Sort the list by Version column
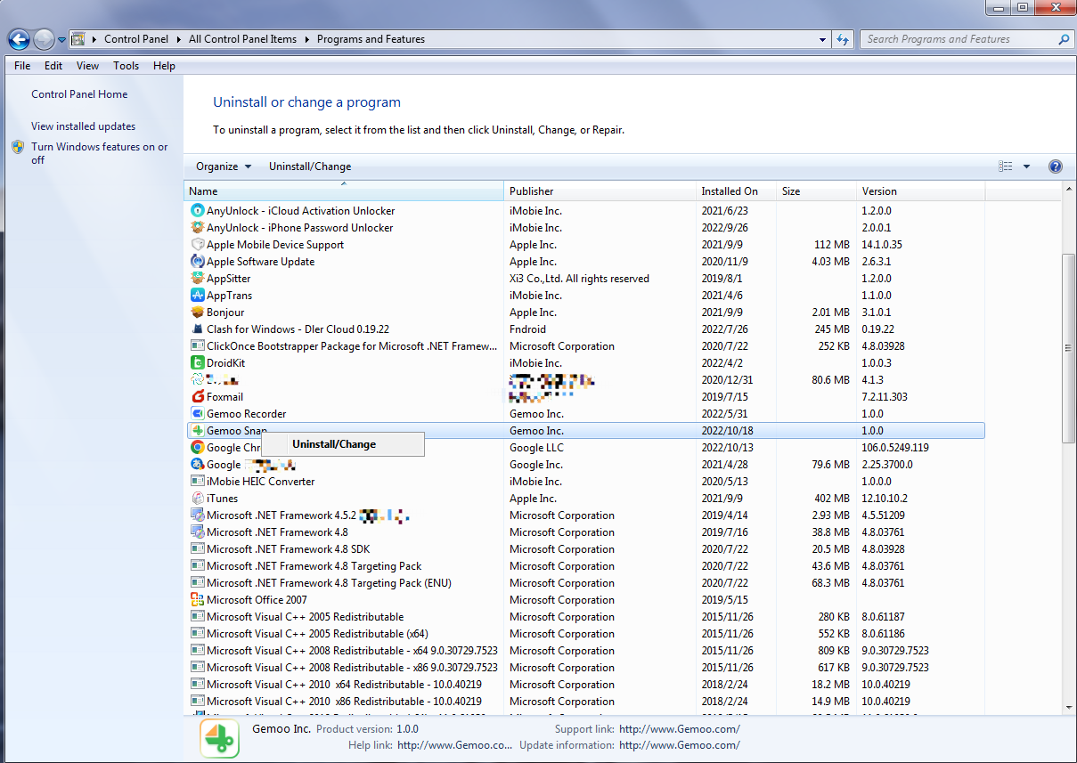The width and height of the screenshot is (1077, 763). [920, 191]
